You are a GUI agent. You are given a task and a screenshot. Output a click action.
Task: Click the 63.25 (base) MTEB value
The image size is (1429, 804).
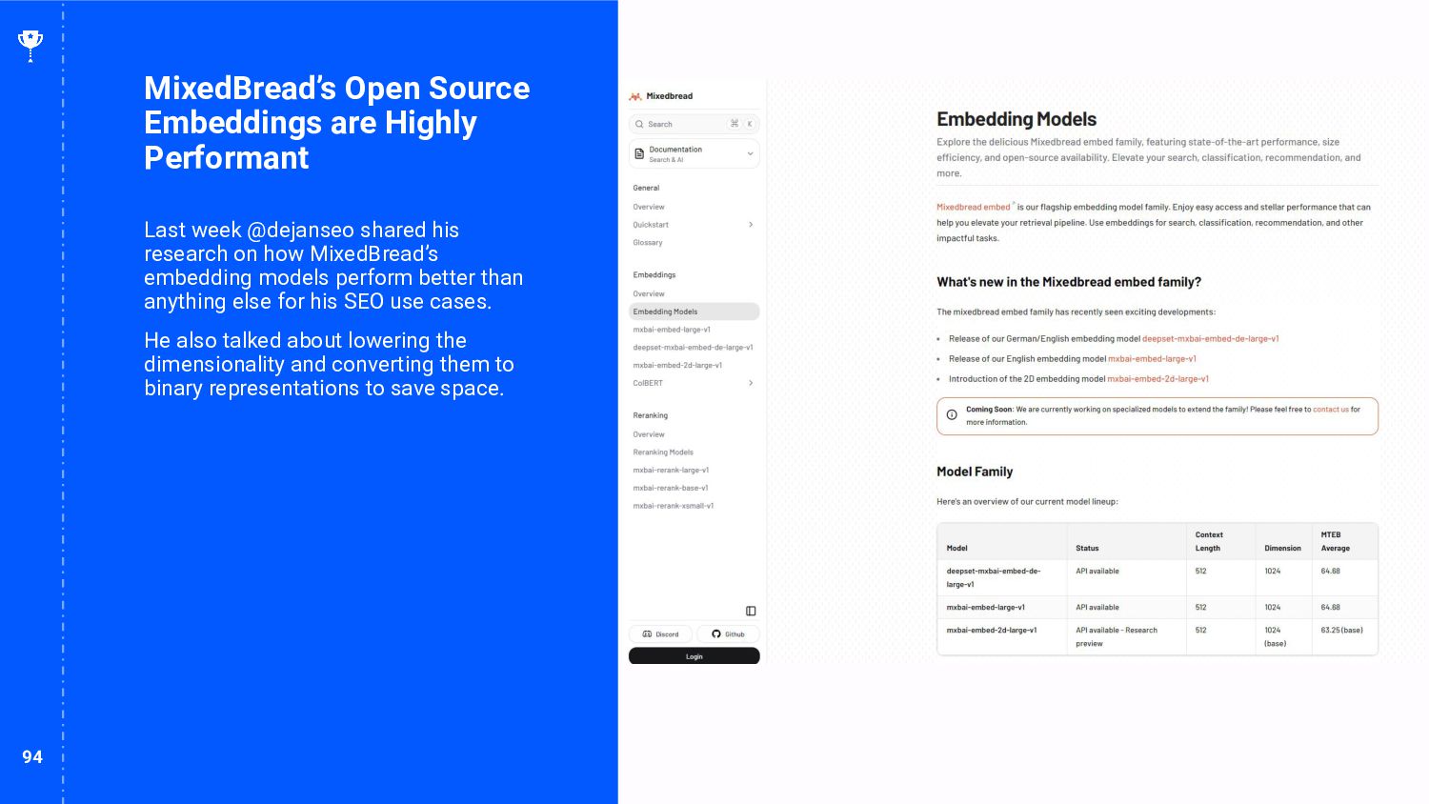(x=1341, y=631)
